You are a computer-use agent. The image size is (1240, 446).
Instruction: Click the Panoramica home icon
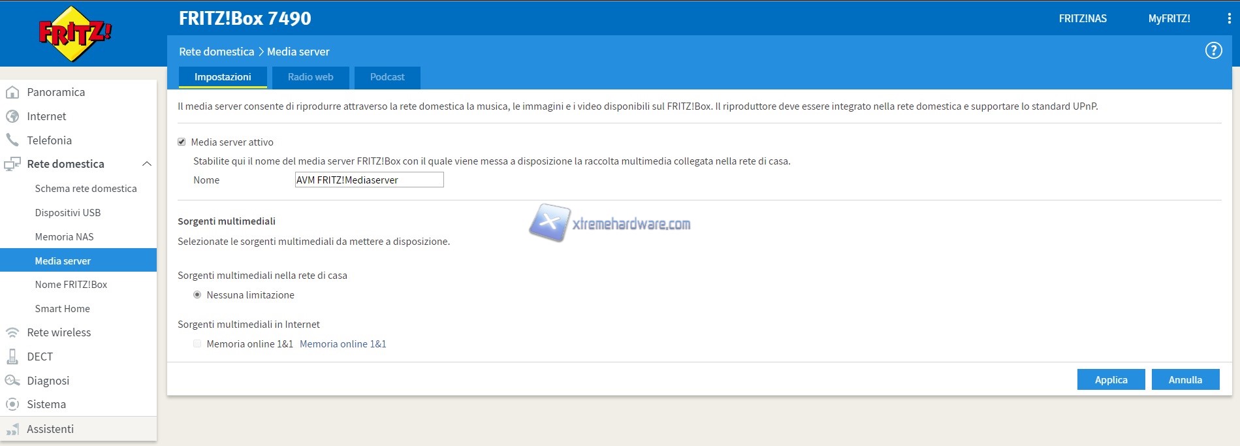tap(12, 92)
